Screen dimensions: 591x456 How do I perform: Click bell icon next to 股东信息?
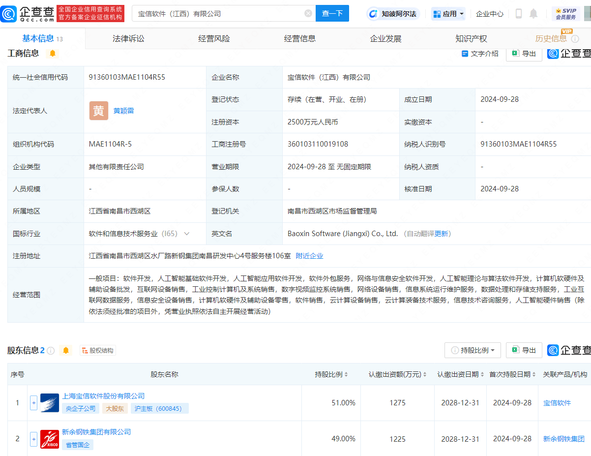65,350
